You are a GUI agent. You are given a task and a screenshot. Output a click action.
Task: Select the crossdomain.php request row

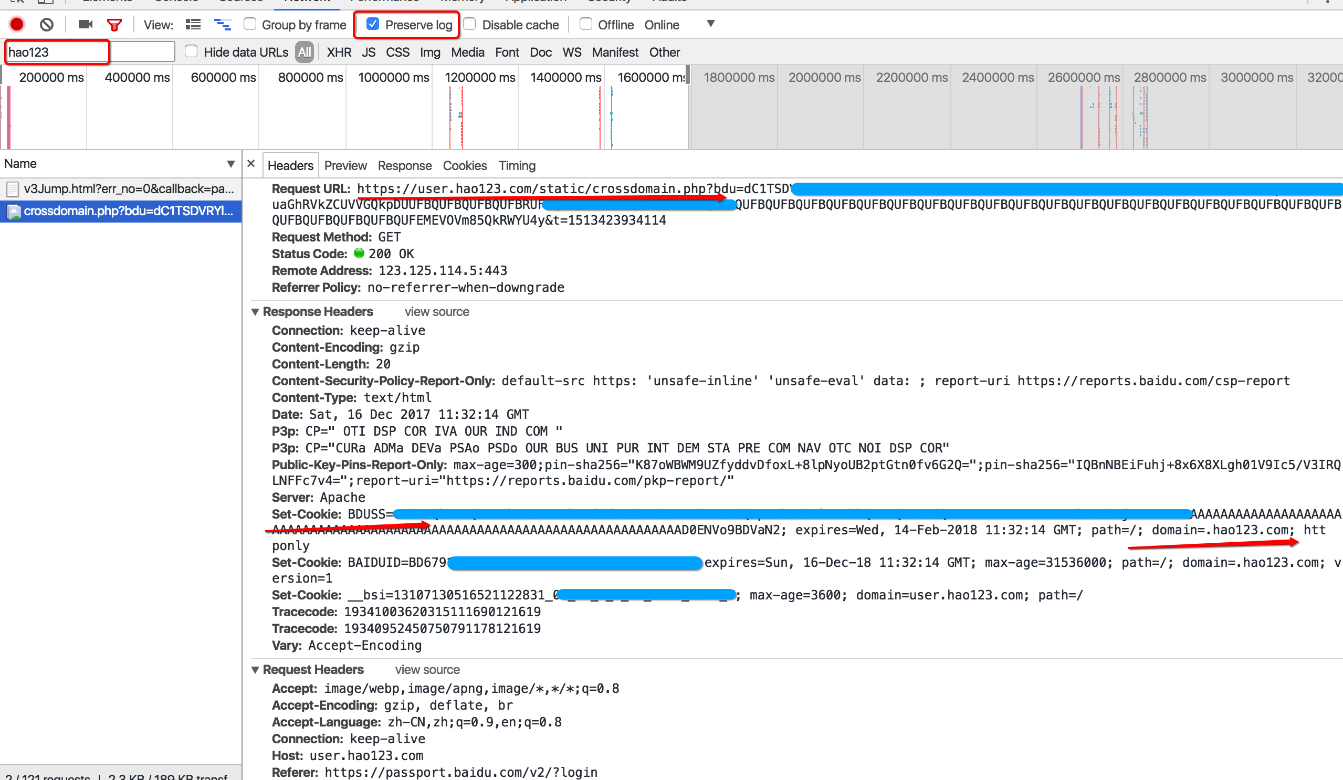[121, 211]
